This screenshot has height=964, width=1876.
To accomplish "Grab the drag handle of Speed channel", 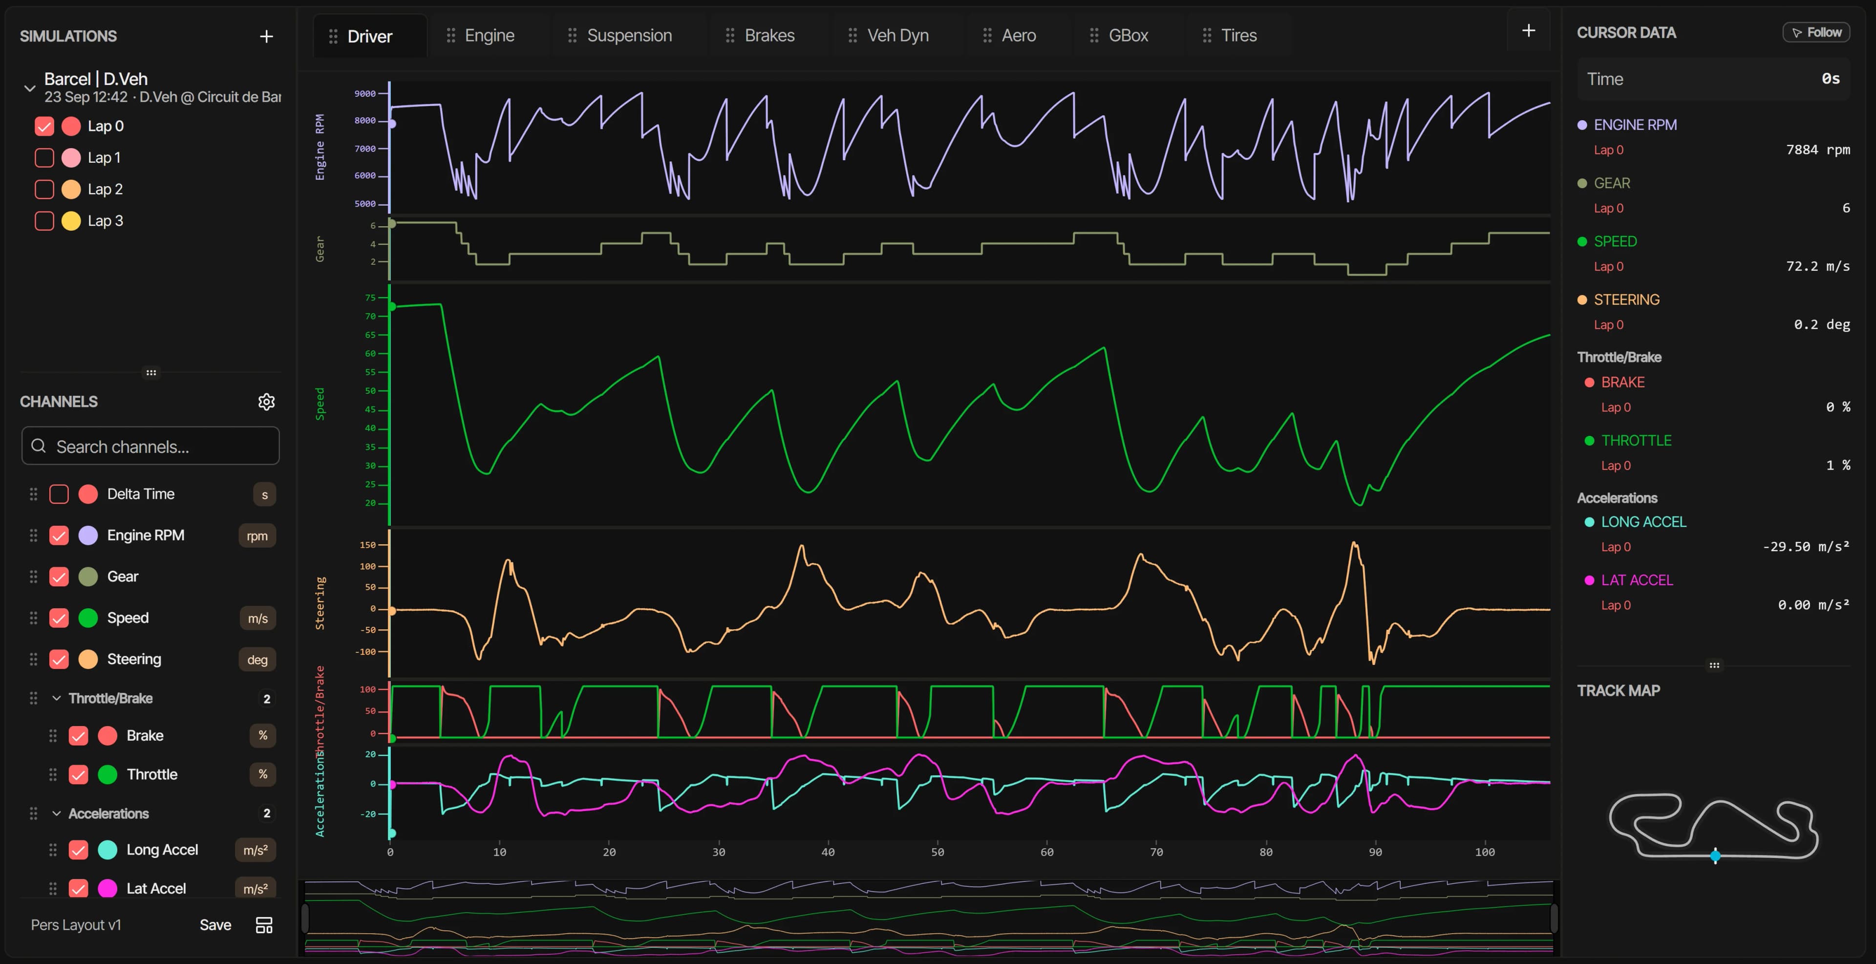I will point(33,618).
